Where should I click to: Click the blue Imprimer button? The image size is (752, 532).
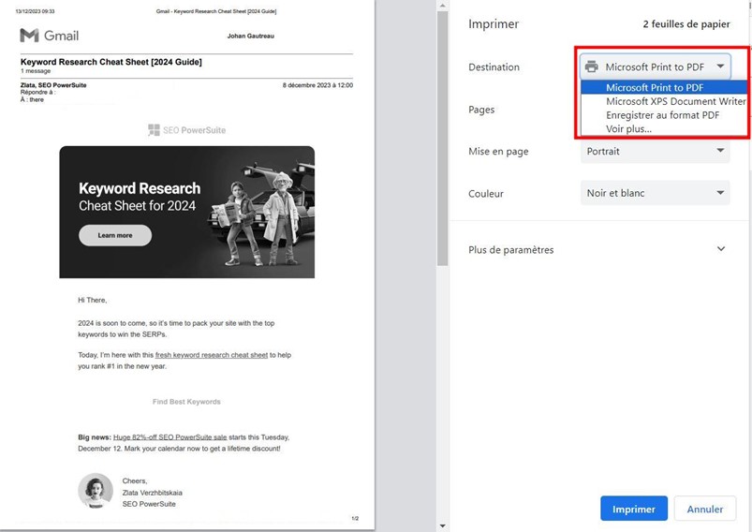(634, 509)
